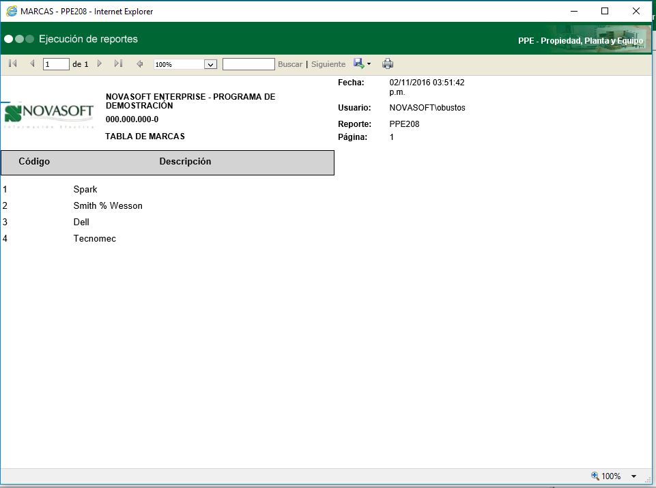656x488 pixels.
Task: Select the Dell row description
Action: pos(81,222)
